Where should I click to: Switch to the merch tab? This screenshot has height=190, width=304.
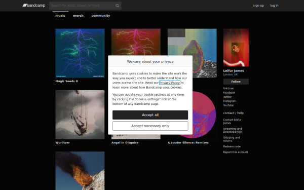click(78, 16)
